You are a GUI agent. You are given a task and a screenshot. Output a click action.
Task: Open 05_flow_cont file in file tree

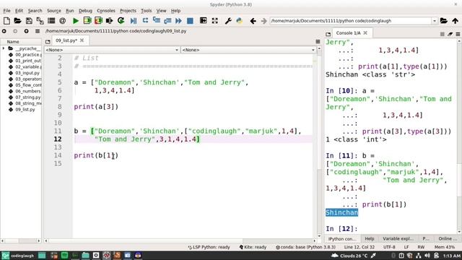[28, 85]
